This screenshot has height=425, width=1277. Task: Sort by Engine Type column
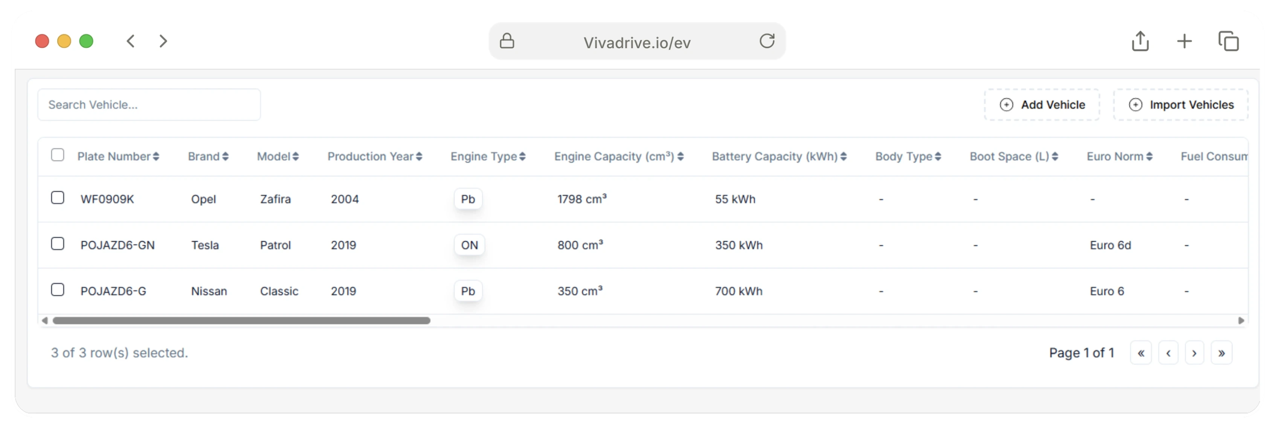pos(488,157)
